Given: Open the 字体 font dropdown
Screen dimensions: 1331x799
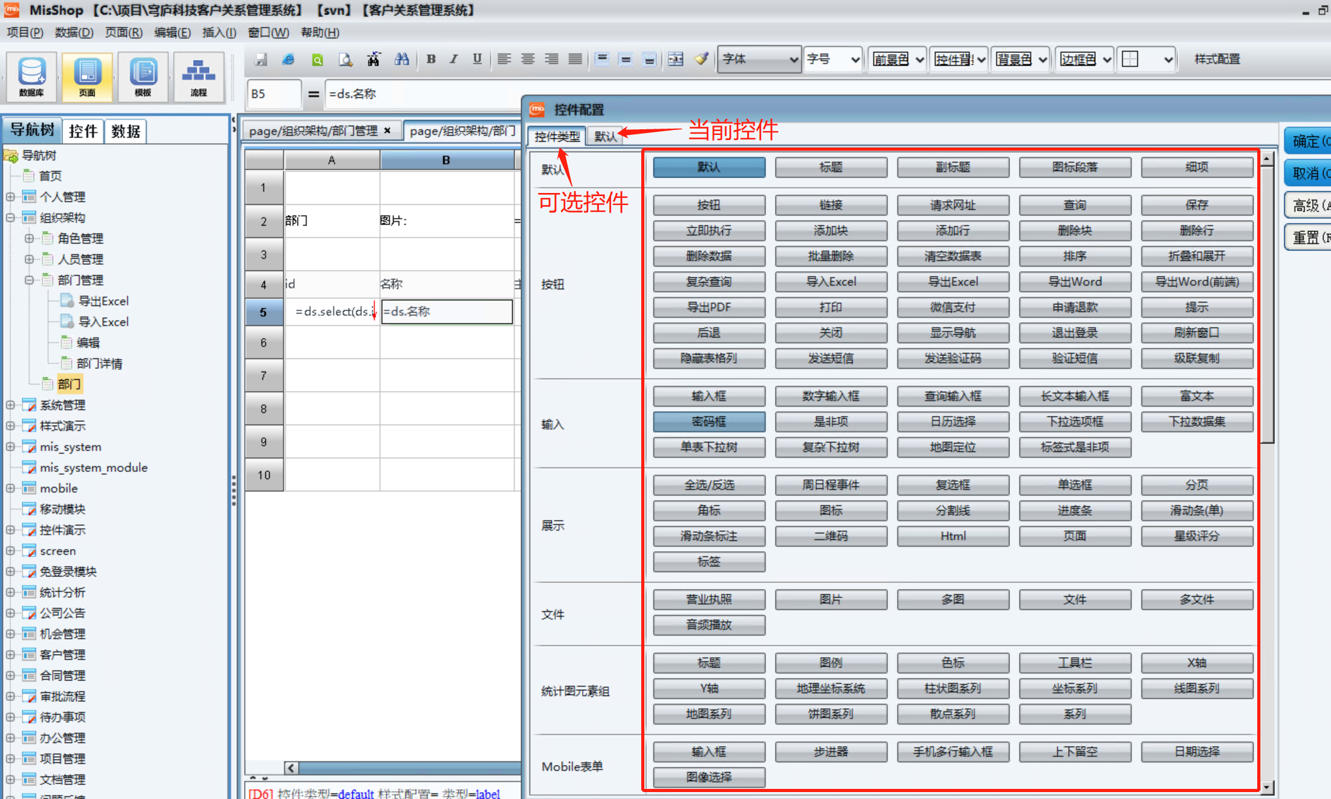Looking at the screenshot, I should pos(759,59).
